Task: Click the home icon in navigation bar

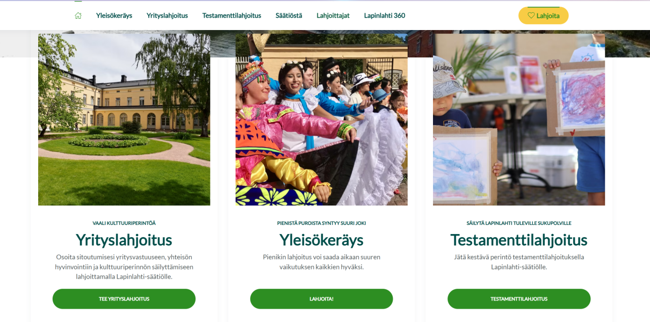Action: (x=78, y=16)
